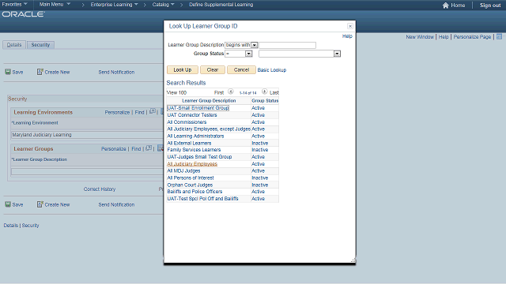Click New Window link
Image resolution: width=506 pixels, height=284 pixels.
(x=420, y=37)
